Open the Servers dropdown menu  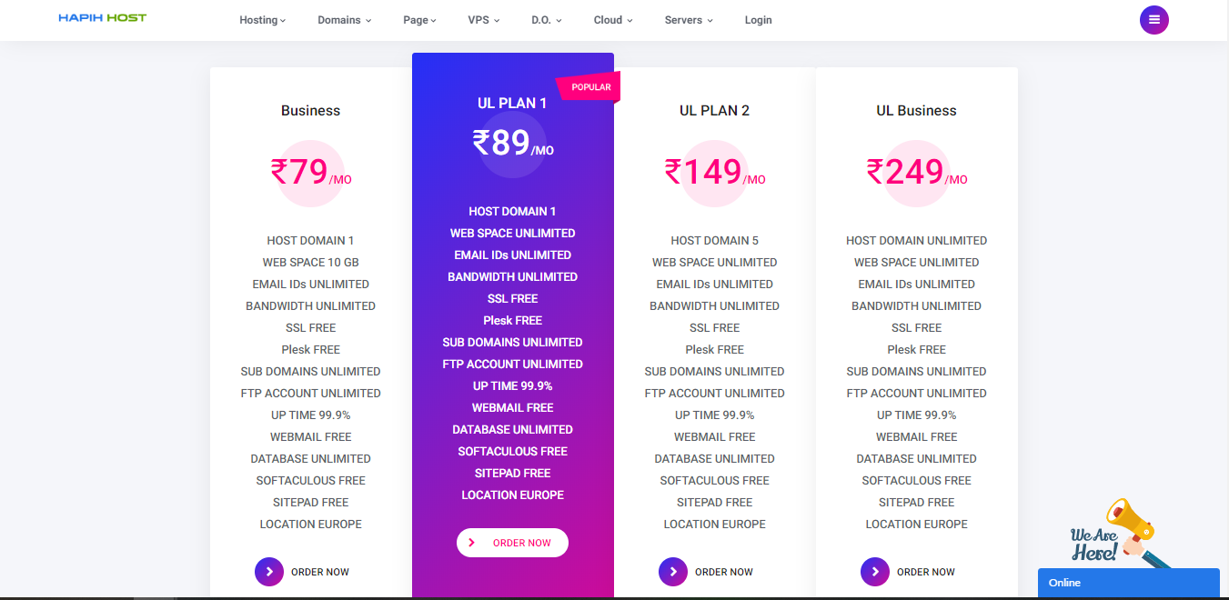[x=689, y=20]
